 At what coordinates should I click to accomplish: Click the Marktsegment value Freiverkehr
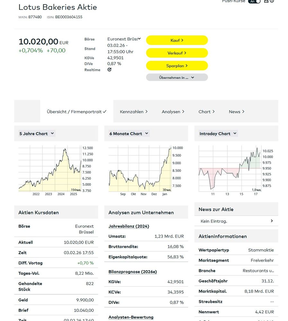point(262,260)
